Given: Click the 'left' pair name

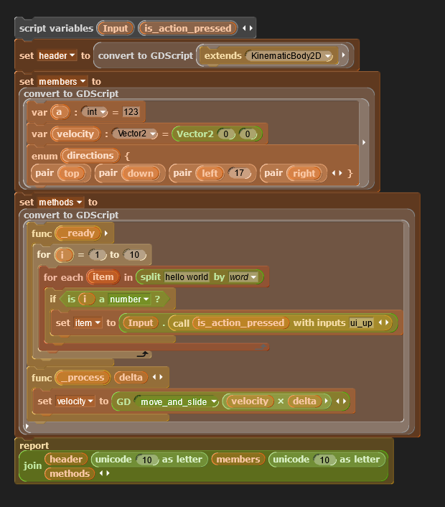Looking at the screenshot, I should [210, 173].
